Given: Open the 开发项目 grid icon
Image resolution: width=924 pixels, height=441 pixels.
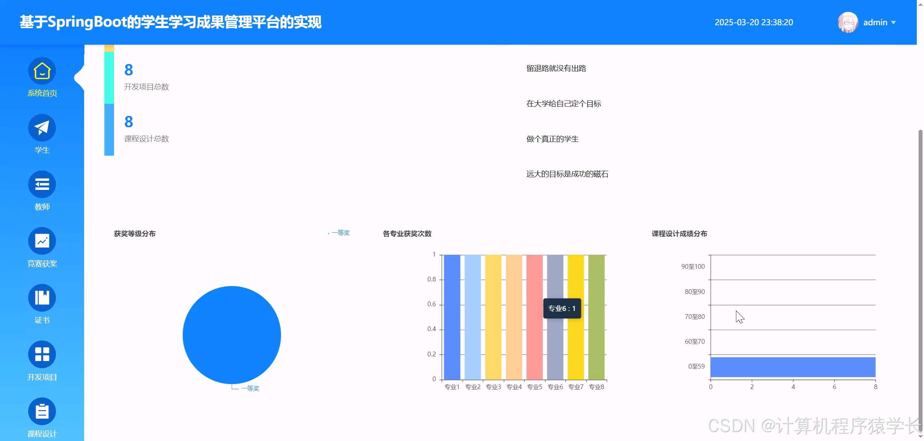Looking at the screenshot, I should coord(42,354).
